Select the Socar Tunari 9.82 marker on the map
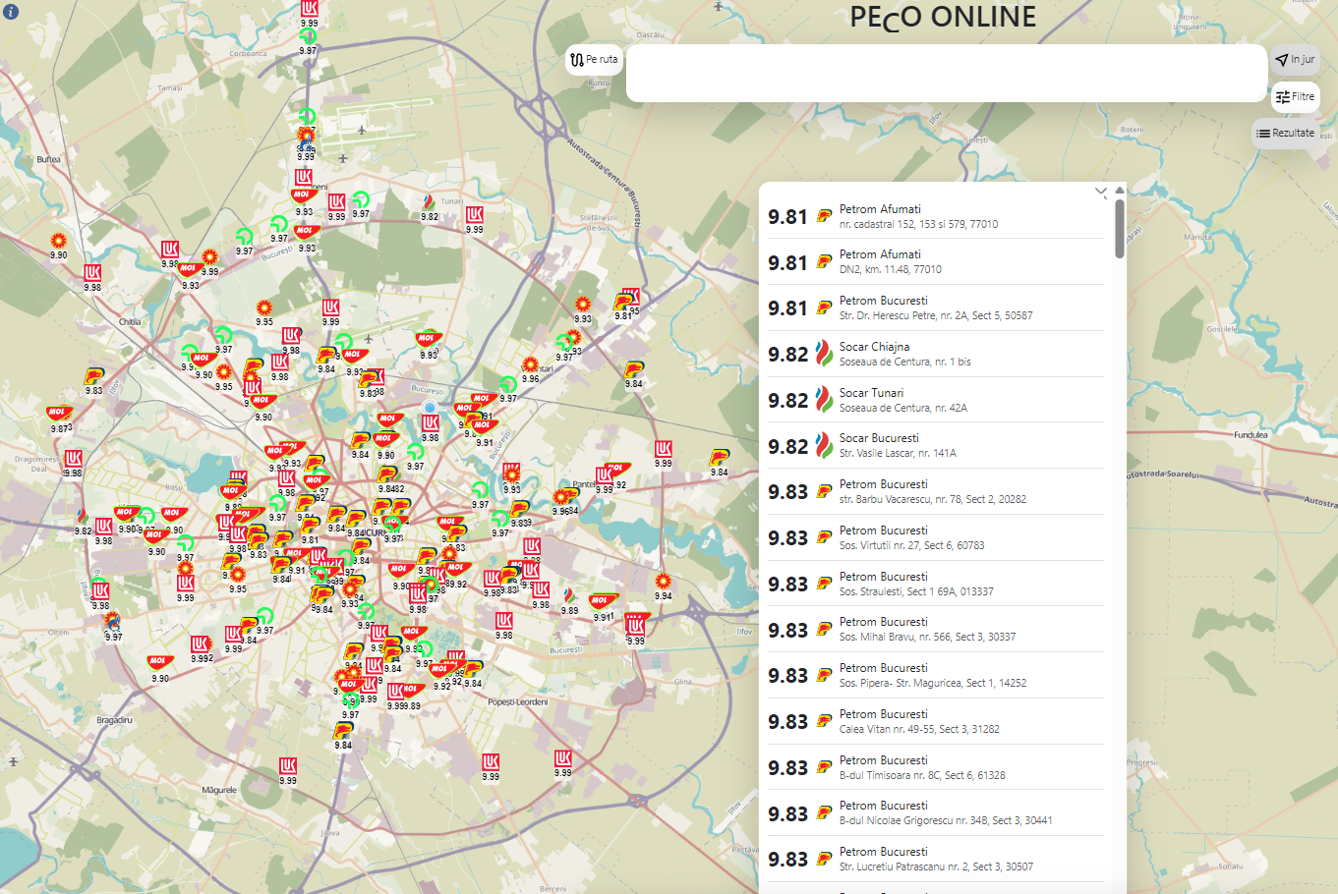This screenshot has width=1338, height=894. tap(429, 203)
